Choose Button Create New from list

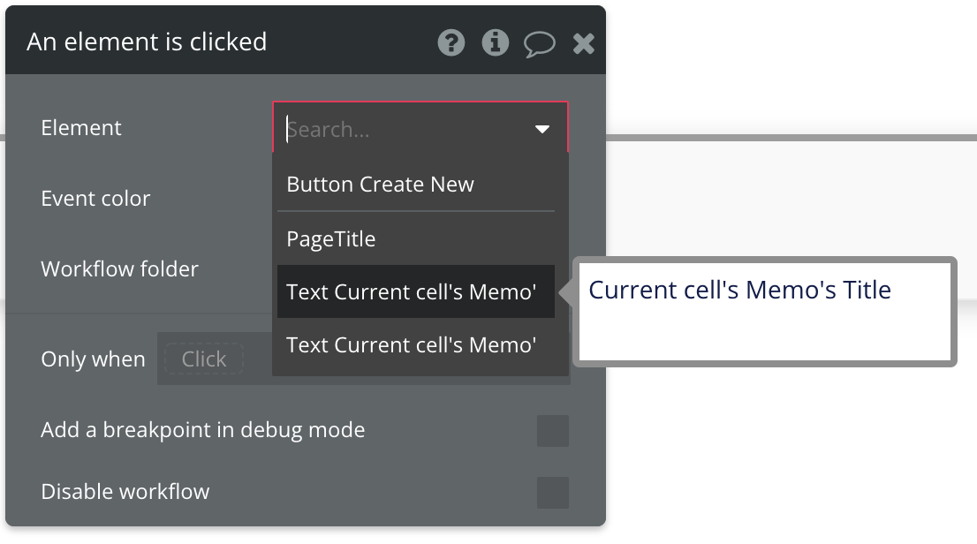tap(381, 185)
